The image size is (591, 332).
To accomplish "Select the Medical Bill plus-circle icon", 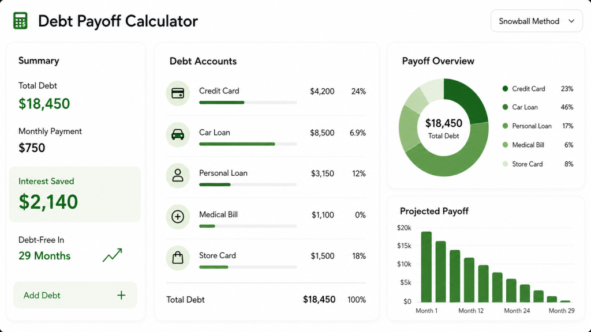I will click(178, 217).
